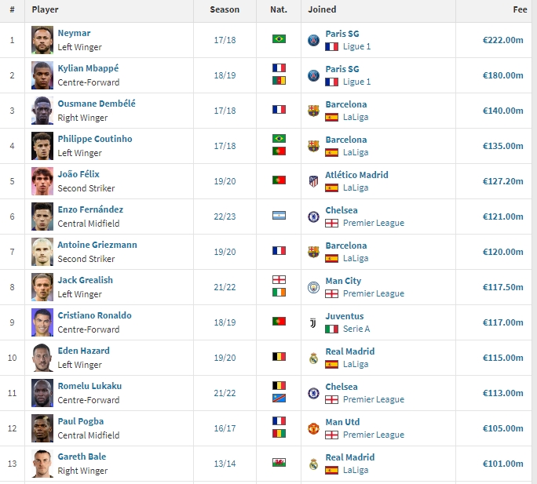Sort table by Fee column header

520,9
